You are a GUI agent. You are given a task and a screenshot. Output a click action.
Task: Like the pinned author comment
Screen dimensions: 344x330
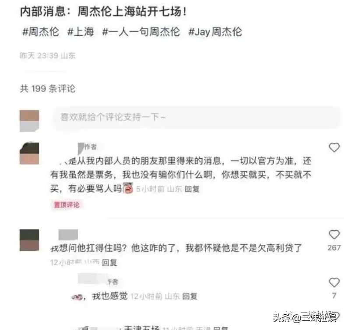pyautogui.click(x=334, y=147)
